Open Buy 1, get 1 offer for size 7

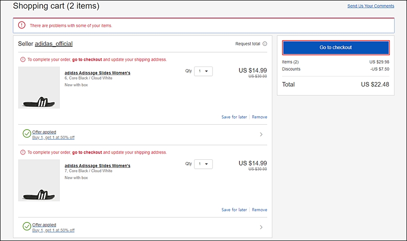(53, 230)
